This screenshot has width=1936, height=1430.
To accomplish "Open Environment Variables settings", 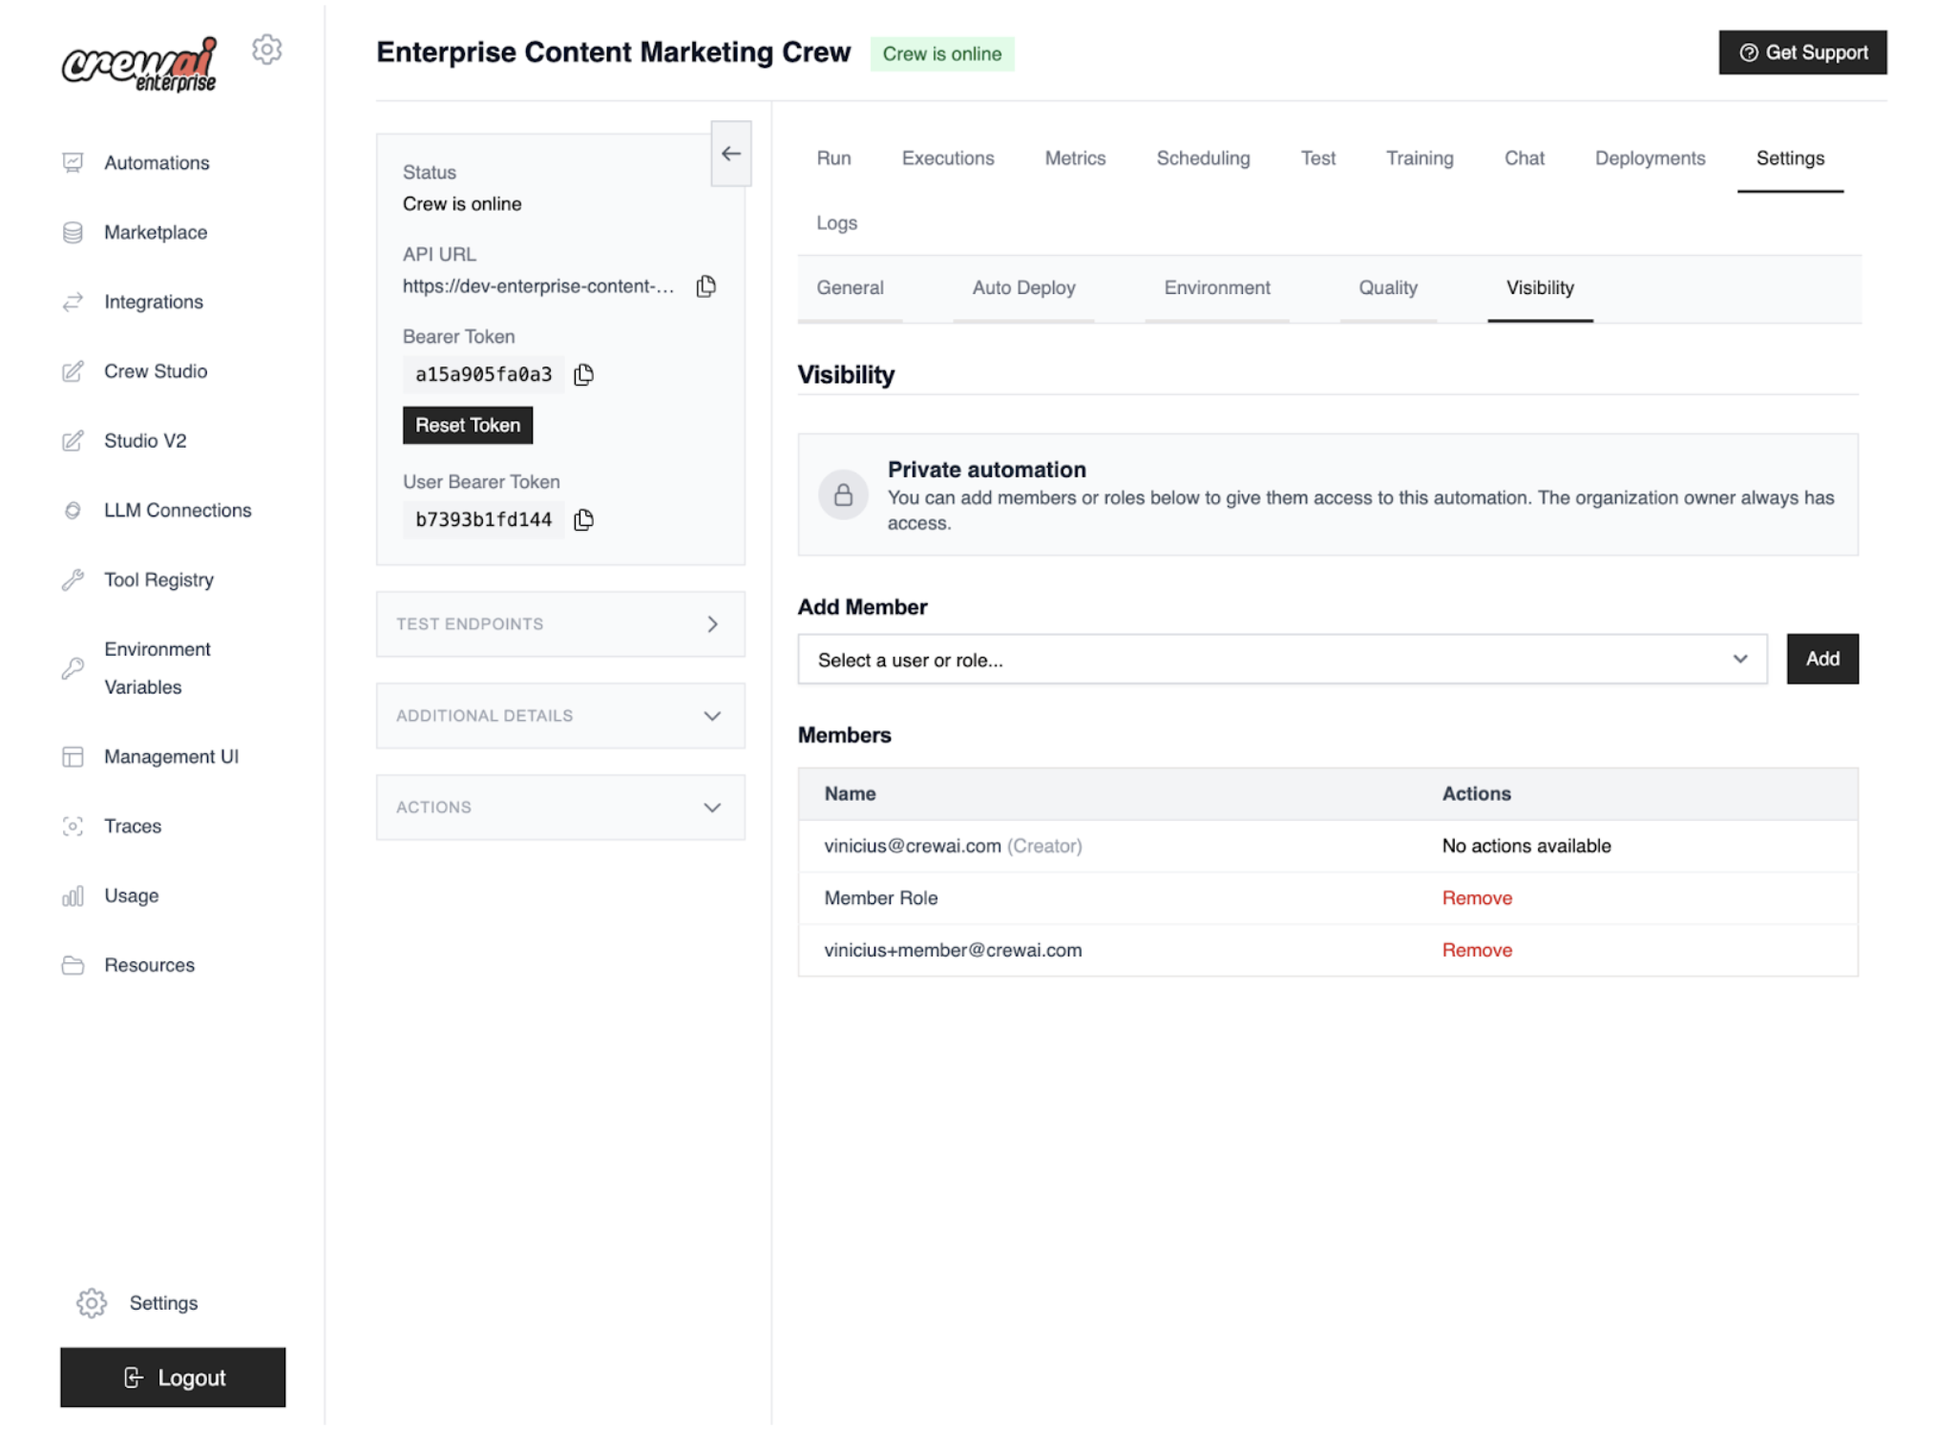I will 158,667.
